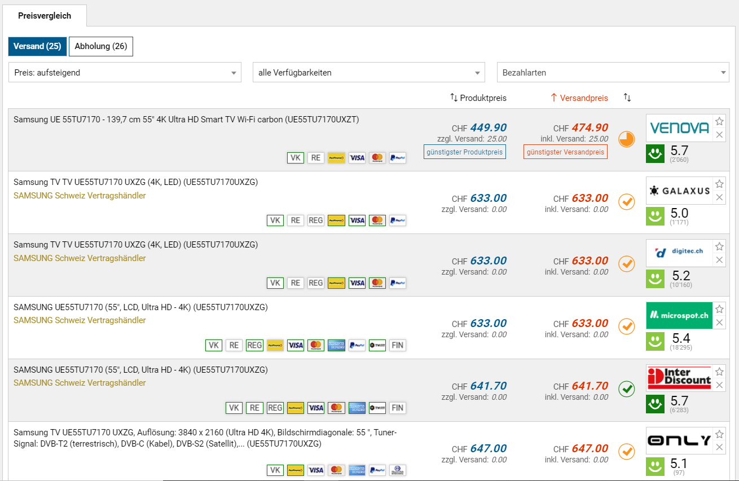Click the "günstigster Produktpreis" badge
Screen dimensions: 739x481
pyautogui.click(x=464, y=152)
